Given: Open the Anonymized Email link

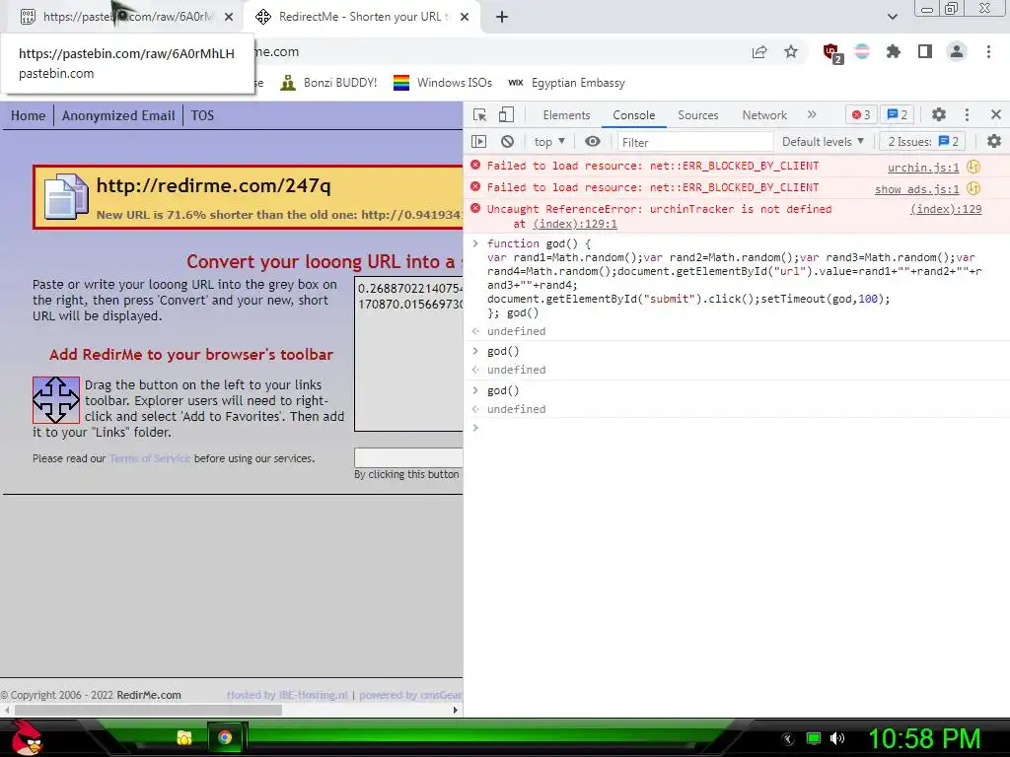Looking at the screenshot, I should pos(118,116).
